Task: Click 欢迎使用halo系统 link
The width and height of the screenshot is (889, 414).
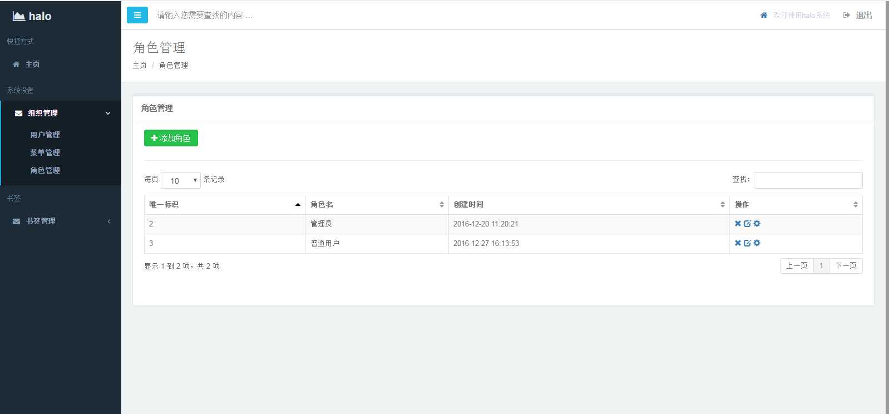Action: [802, 15]
